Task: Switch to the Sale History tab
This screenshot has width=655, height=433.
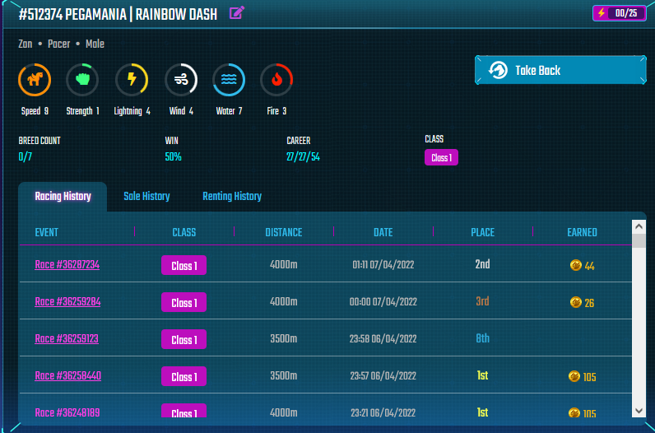Action: [x=146, y=197]
